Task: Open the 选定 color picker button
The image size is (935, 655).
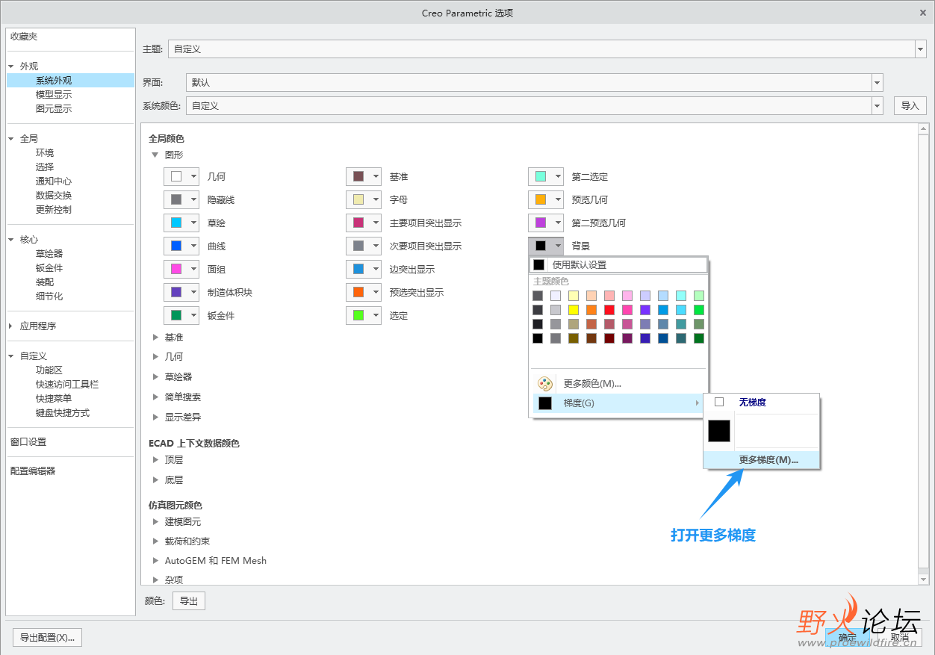Action: (364, 316)
